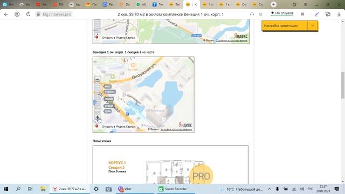Click the reader mode icon in address bar

click(260, 15)
